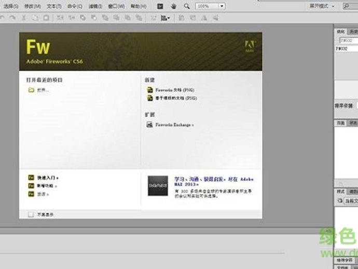Click the Bring to Front icon
358x269 pixels.
point(105,18)
